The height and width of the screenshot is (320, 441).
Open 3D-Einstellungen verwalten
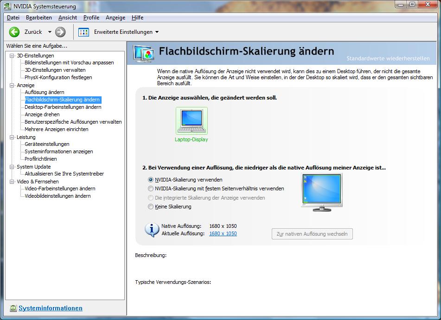coord(55,70)
